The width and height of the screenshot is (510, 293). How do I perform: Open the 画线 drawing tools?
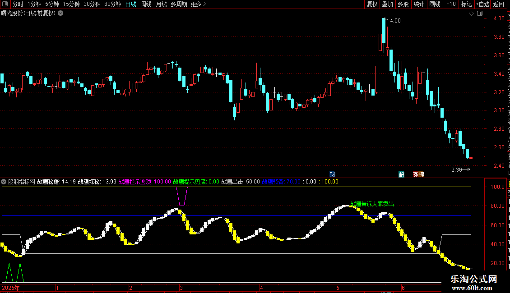(435, 4)
